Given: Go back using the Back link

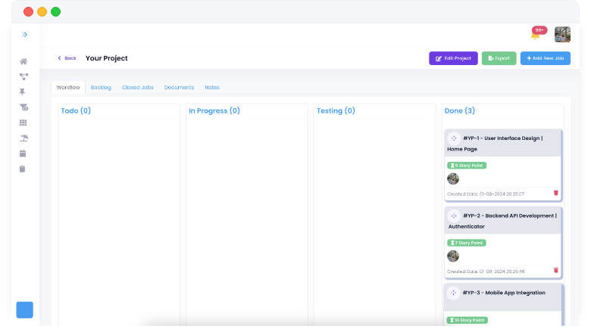Looking at the screenshot, I should 67,58.
